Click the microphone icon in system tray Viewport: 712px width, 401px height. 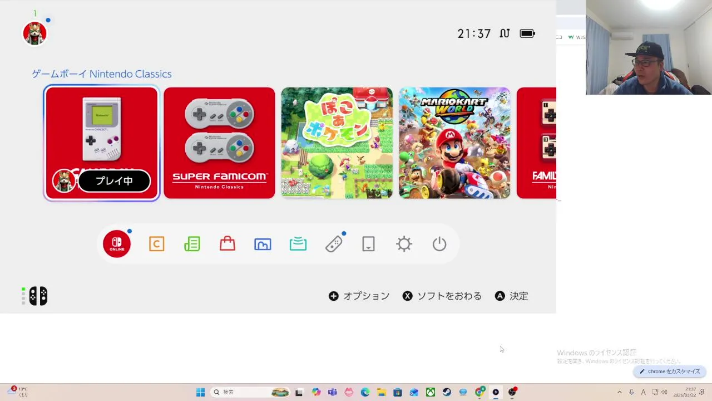point(631,392)
